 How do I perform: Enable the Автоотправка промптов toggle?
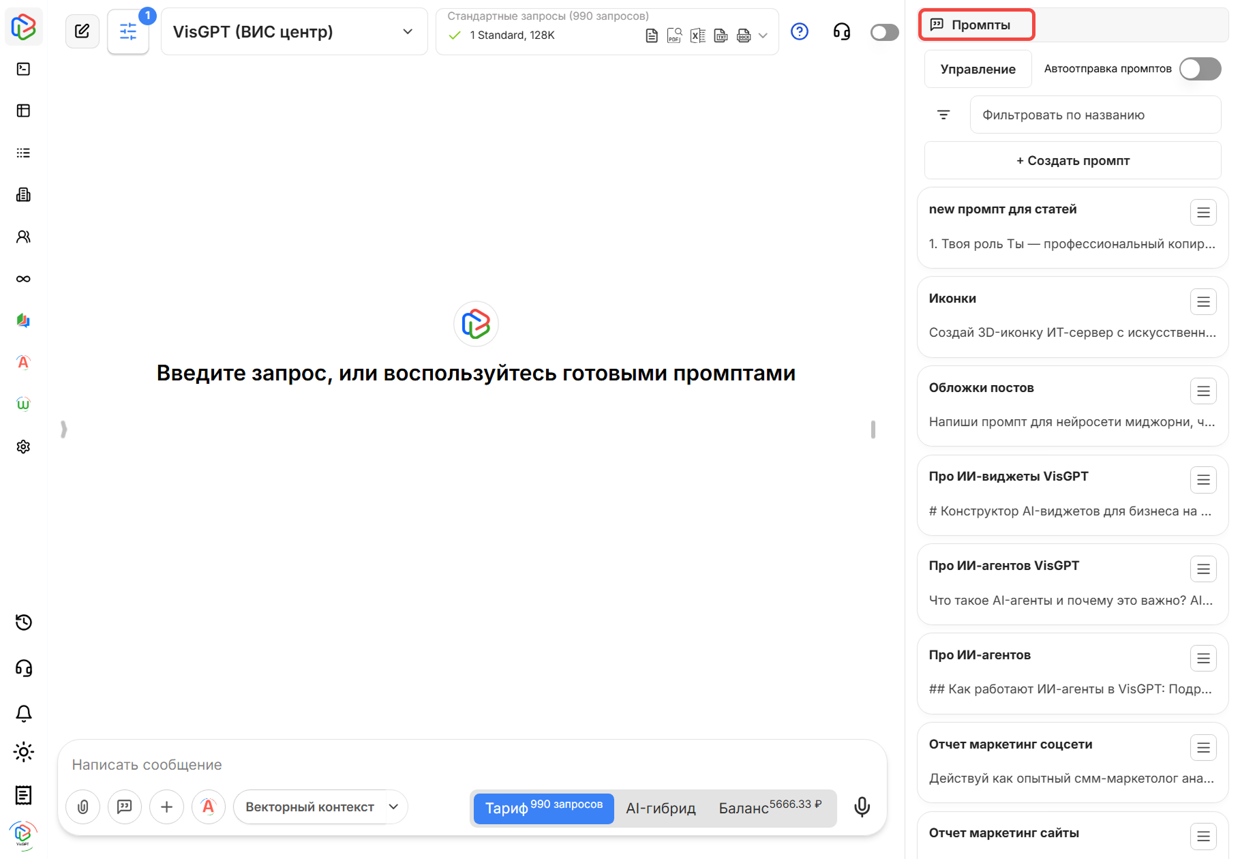click(x=1199, y=68)
